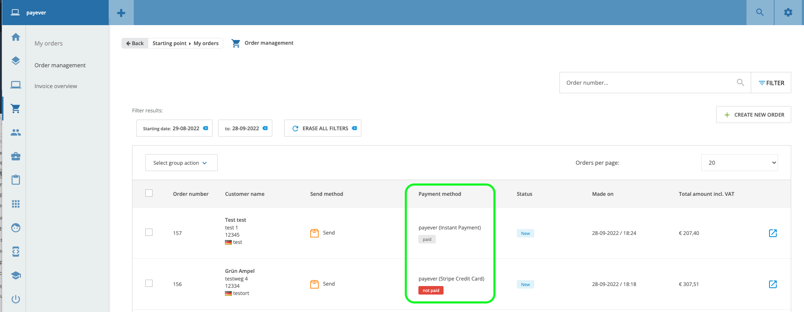Click the Back button
804x312 pixels.
[x=135, y=43]
